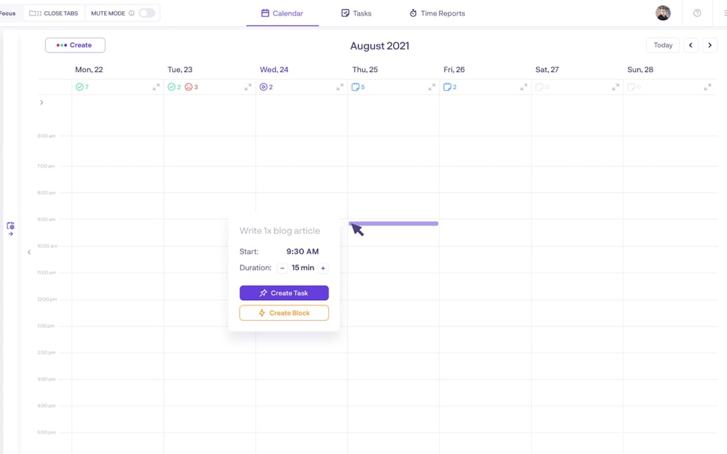Open the Time Reports tab

(x=437, y=13)
